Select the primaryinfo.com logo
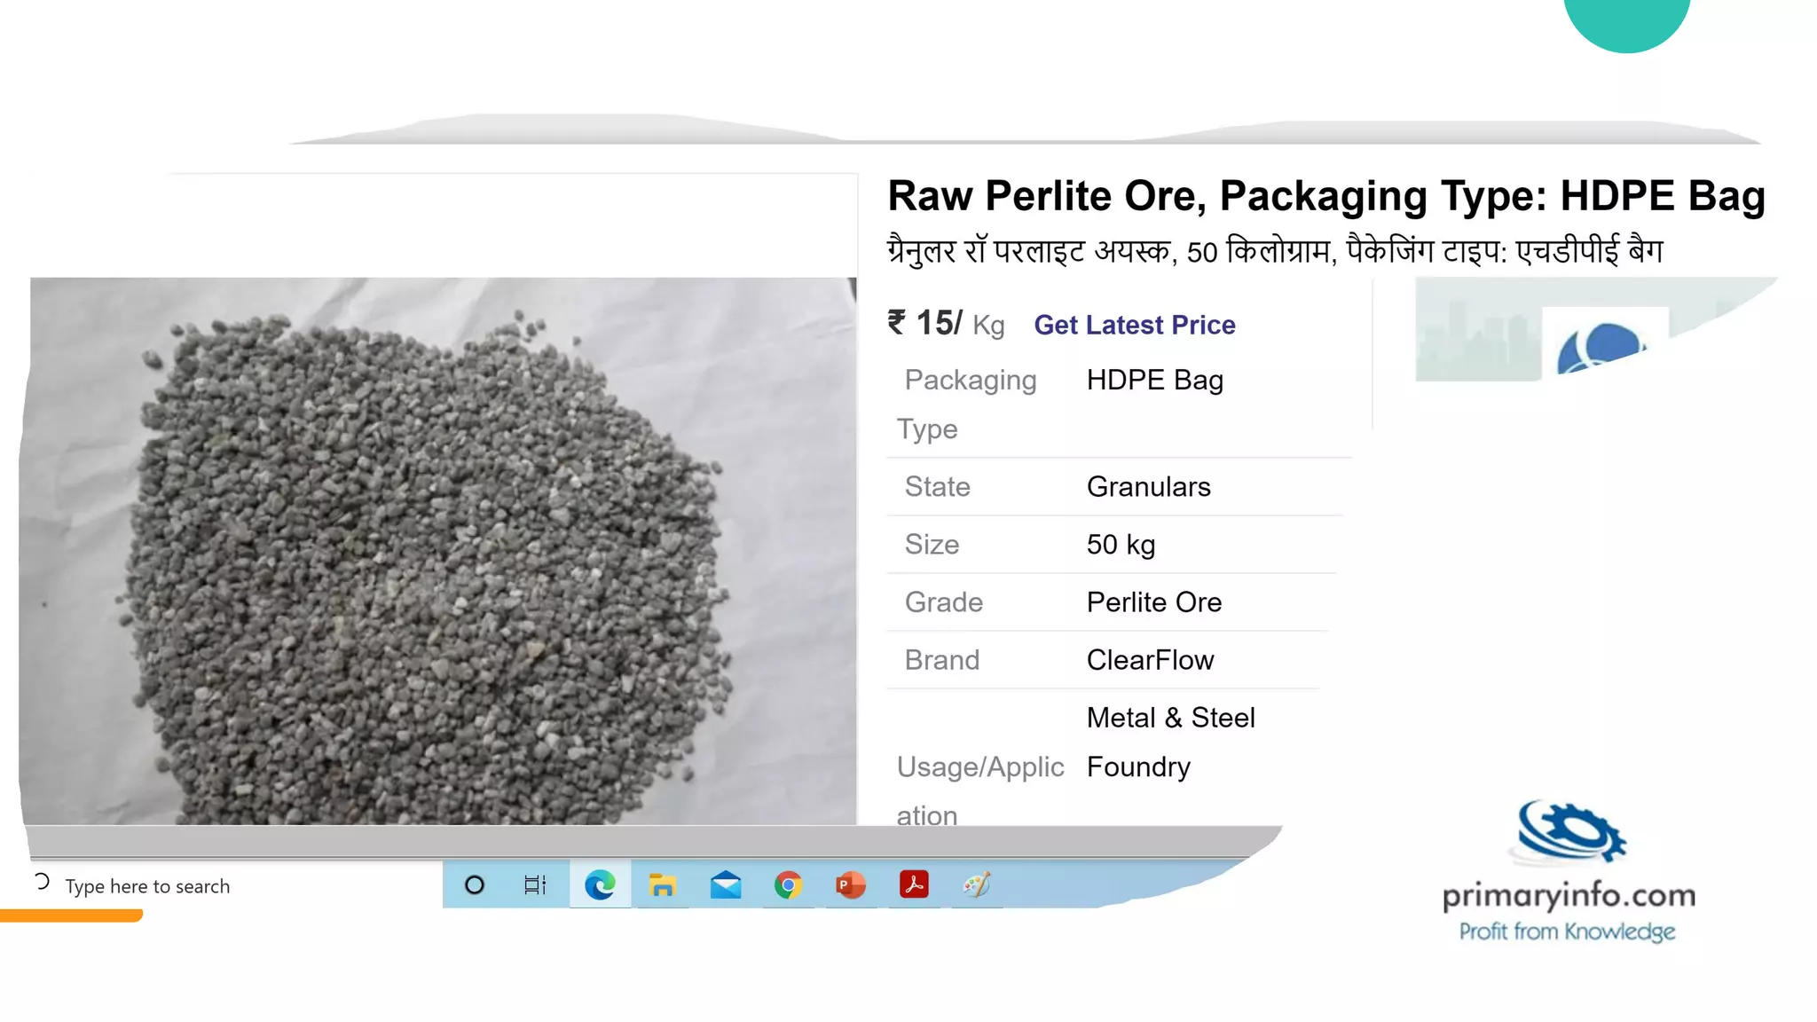 (1569, 871)
